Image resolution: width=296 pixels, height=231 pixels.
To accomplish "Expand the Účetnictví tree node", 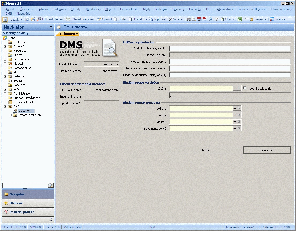I will pos(5,42).
